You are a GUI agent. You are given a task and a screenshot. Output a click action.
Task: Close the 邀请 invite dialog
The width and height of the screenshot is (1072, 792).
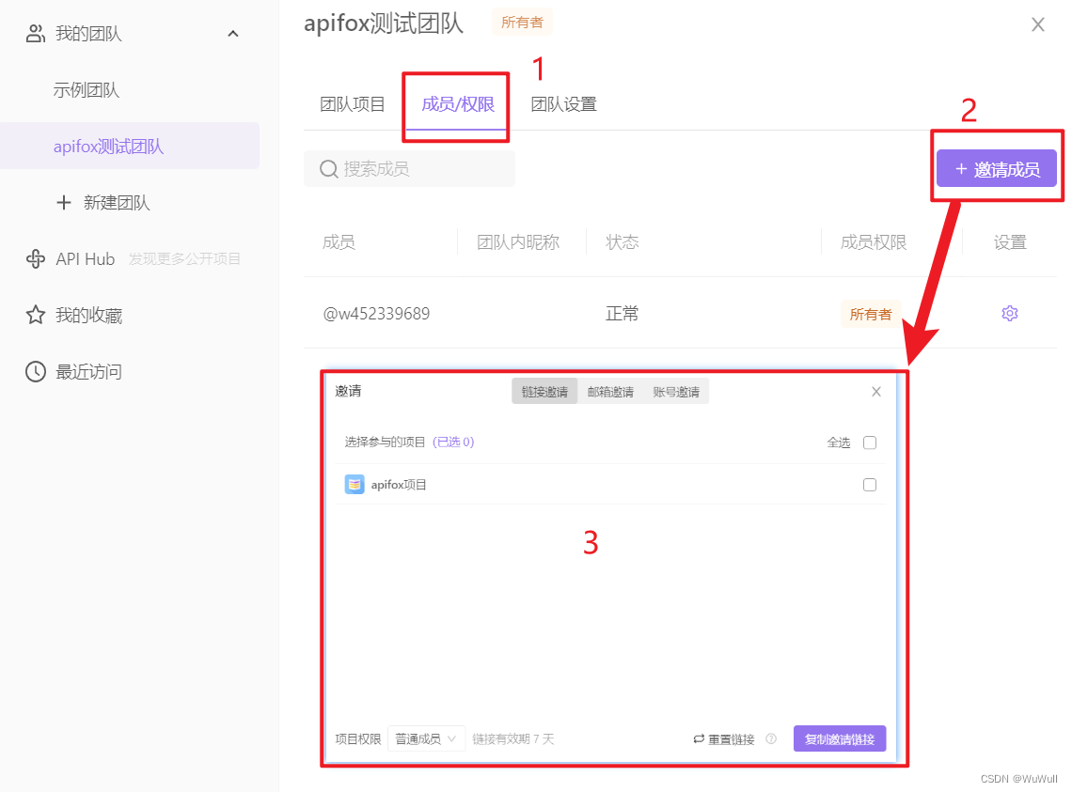[876, 392]
